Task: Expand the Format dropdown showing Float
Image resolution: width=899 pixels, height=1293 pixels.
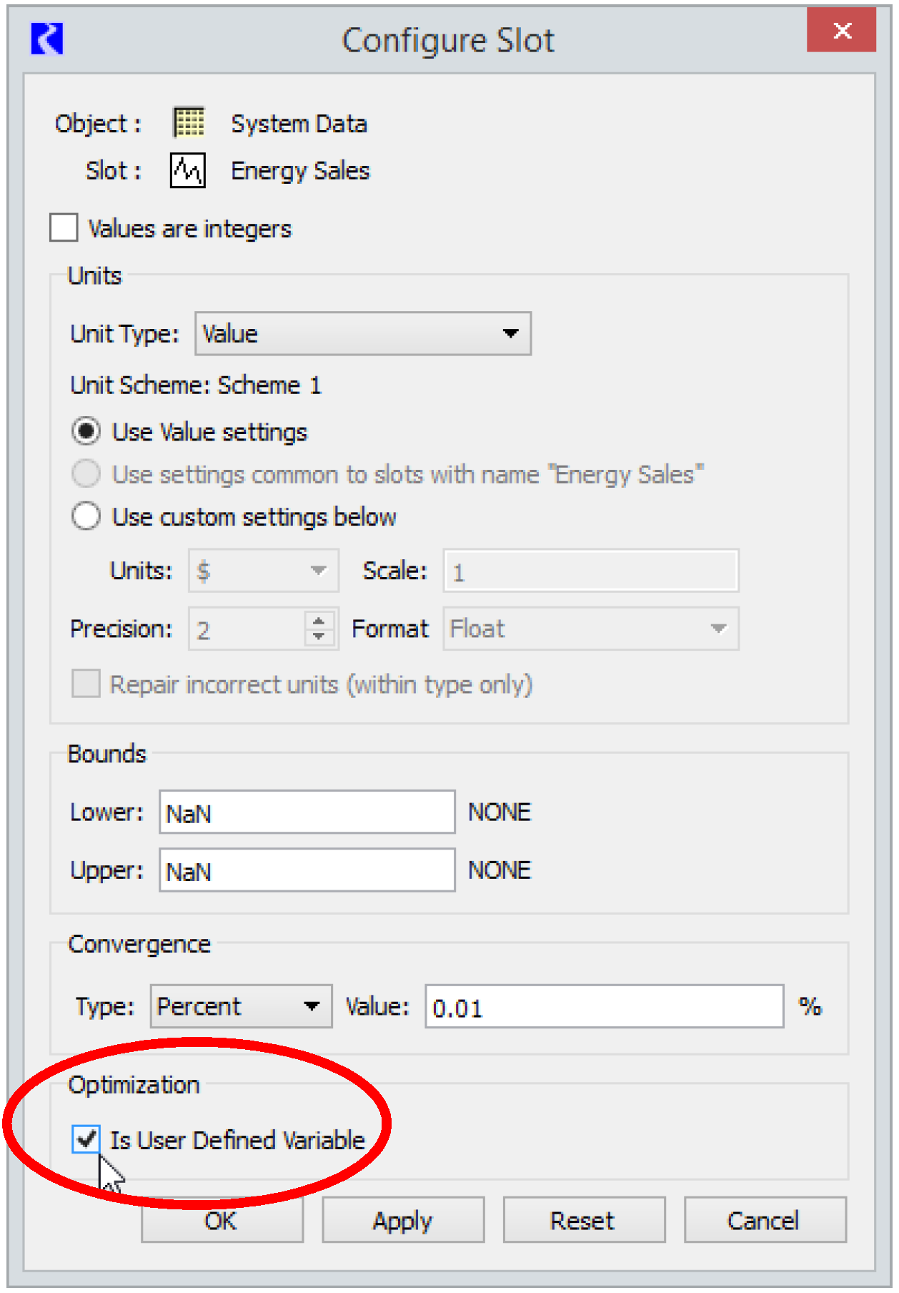Action: (590, 629)
